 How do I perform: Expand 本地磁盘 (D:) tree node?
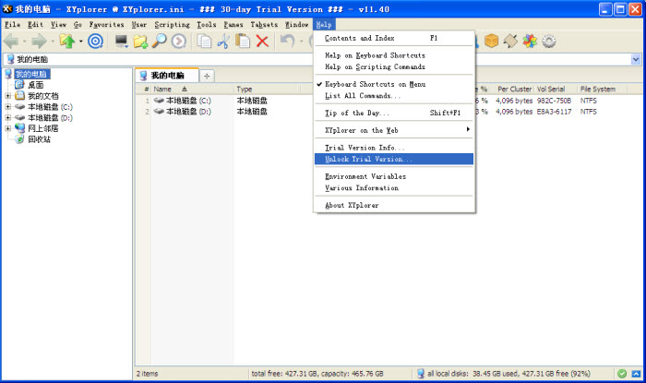[x=7, y=118]
